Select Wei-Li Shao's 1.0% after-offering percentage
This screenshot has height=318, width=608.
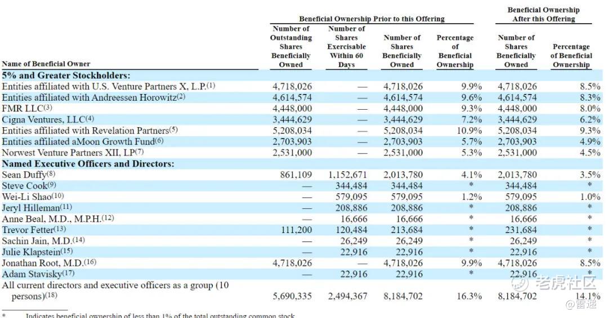pyautogui.click(x=590, y=197)
